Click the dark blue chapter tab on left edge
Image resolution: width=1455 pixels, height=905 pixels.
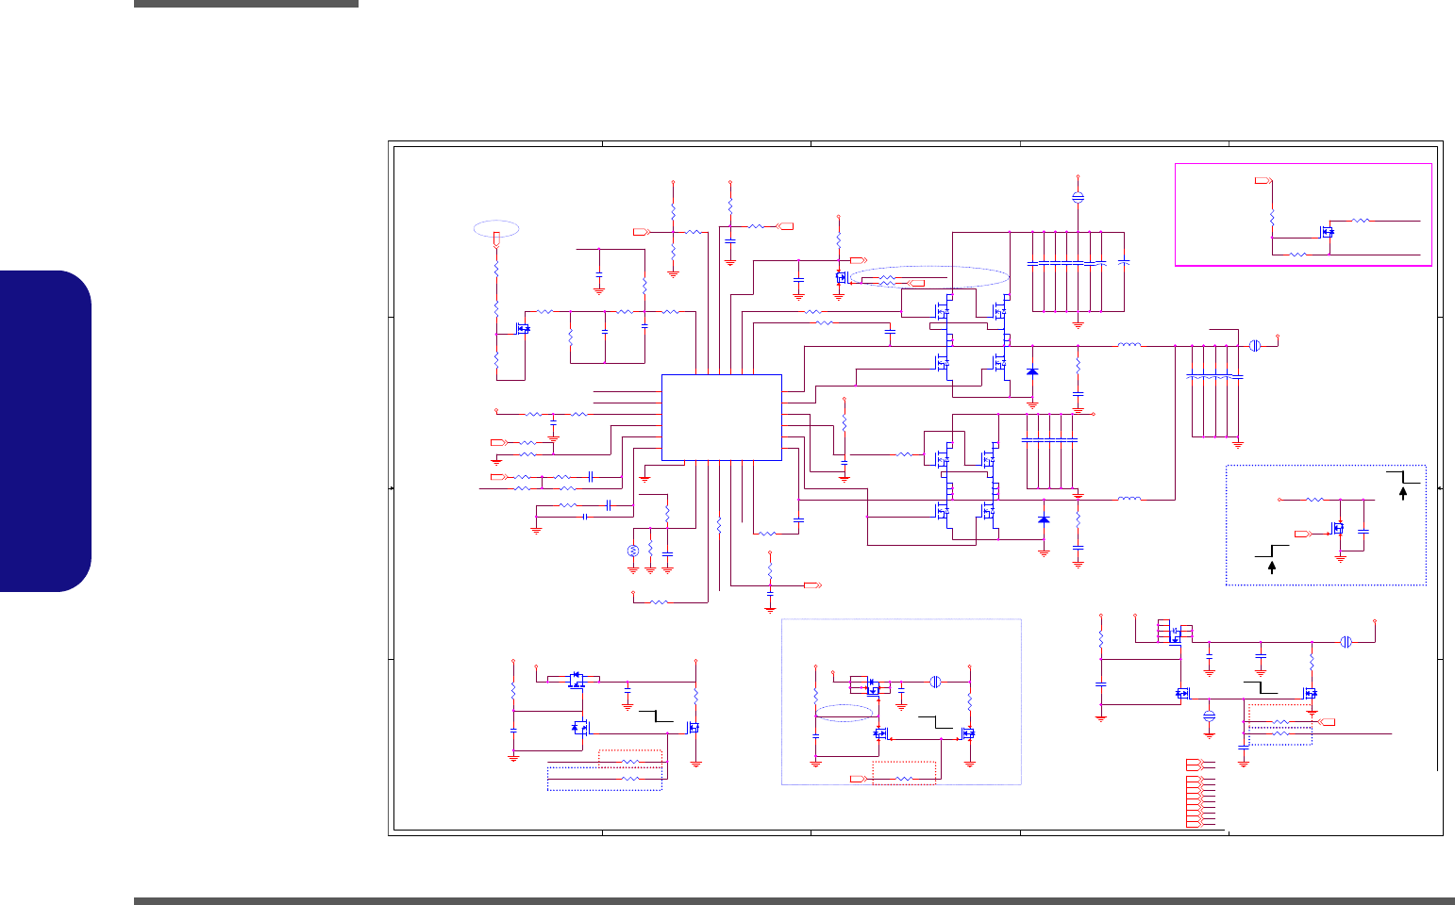(46, 431)
